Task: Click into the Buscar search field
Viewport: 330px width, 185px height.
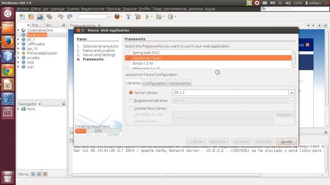Action: (x=297, y=9)
